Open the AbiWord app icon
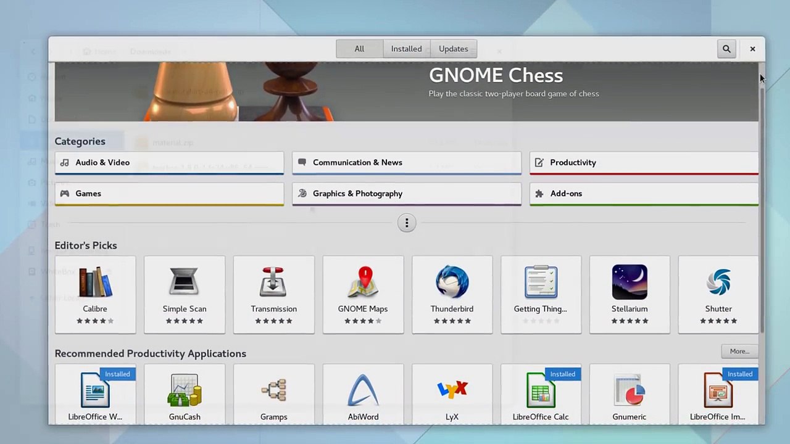The image size is (790, 444). [363, 390]
